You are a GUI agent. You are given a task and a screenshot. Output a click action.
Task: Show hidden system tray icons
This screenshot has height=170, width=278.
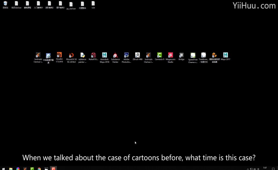click(248, 169)
